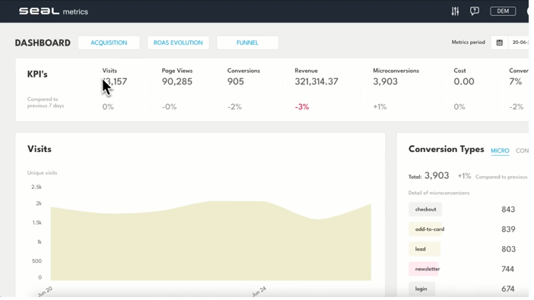Click the add-to-card count 839
The width and height of the screenshot is (534, 300).
point(508,229)
